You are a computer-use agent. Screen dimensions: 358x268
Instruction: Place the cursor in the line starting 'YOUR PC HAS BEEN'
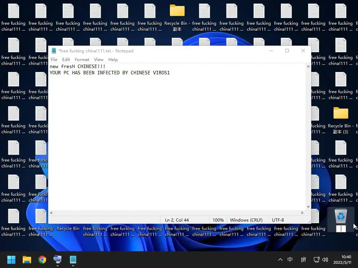click(x=109, y=73)
